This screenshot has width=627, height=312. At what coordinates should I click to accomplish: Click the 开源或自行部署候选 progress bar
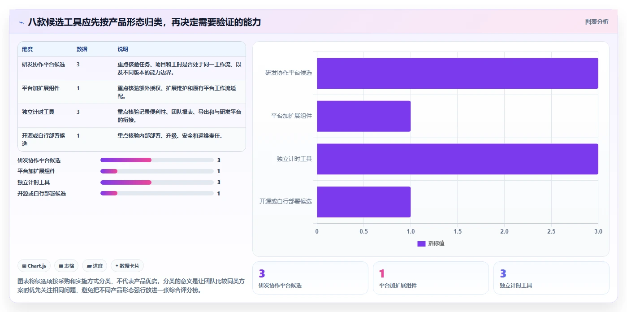(x=157, y=193)
